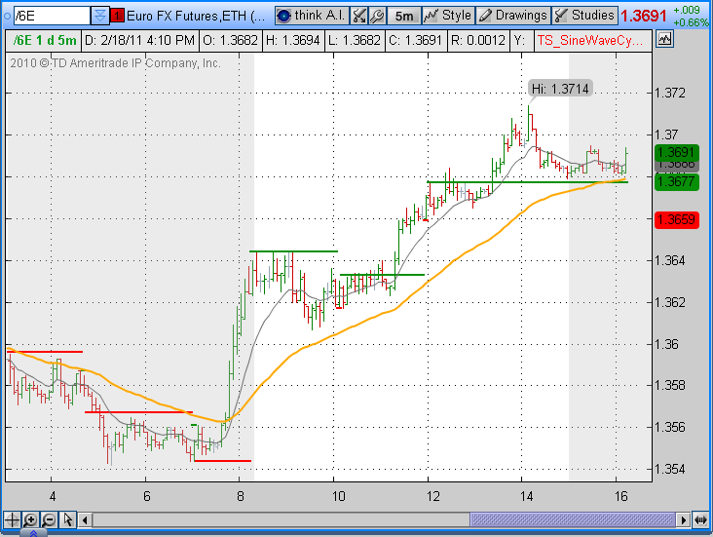The width and height of the screenshot is (713, 537).
Task: Click the zoom out magnifier icon
Action: [49, 519]
